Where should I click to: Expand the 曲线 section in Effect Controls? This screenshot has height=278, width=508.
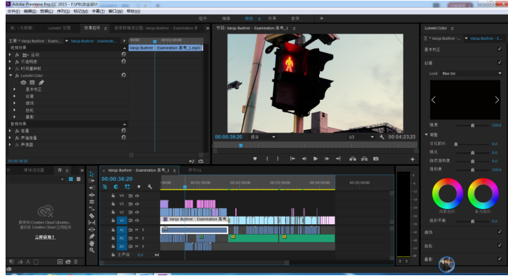click(x=15, y=103)
